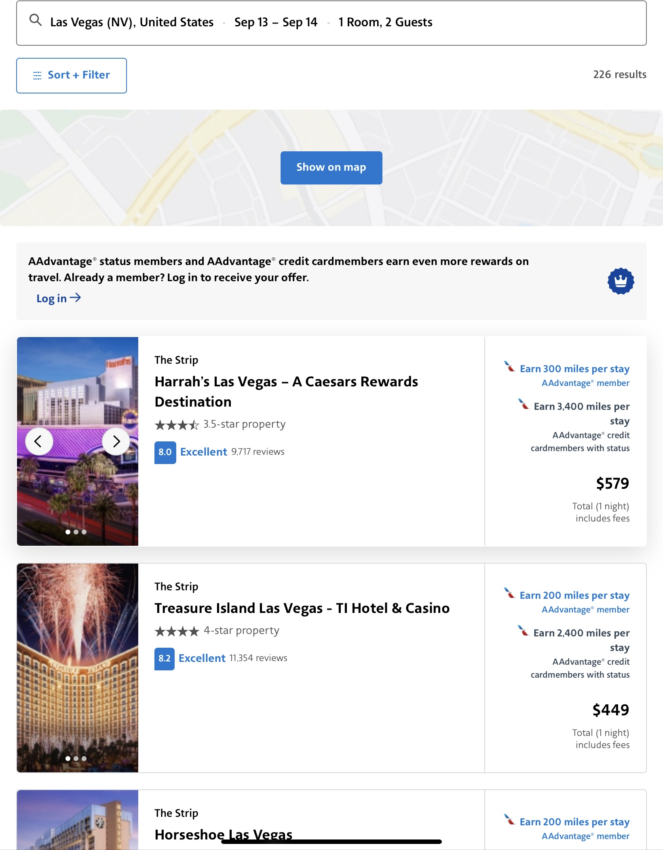
Task: Click the $449 price for Treasure Island
Action: click(610, 710)
